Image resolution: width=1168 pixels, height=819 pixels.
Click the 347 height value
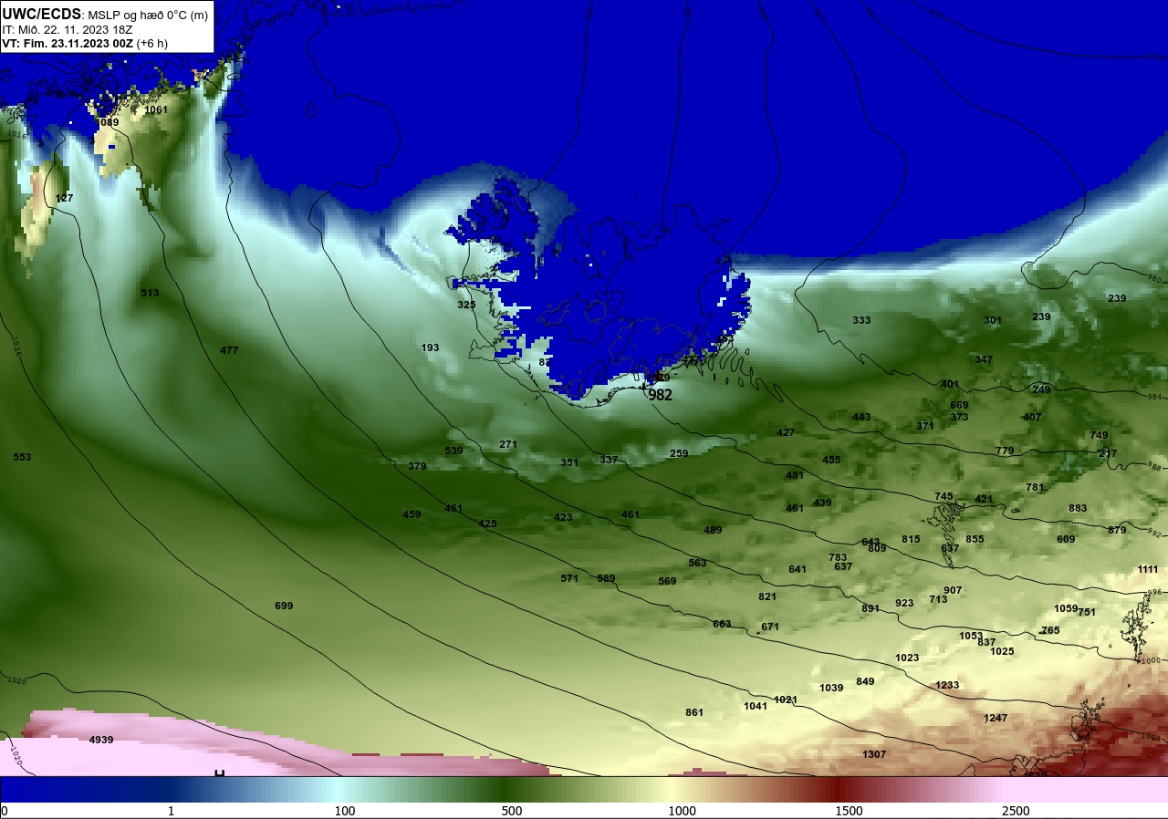[983, 359]
